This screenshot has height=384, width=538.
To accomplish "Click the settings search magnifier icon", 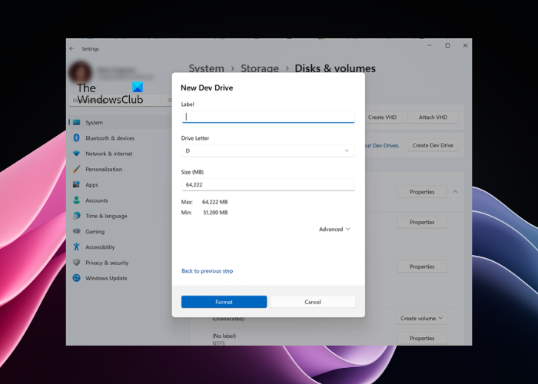I will point(170,100).
